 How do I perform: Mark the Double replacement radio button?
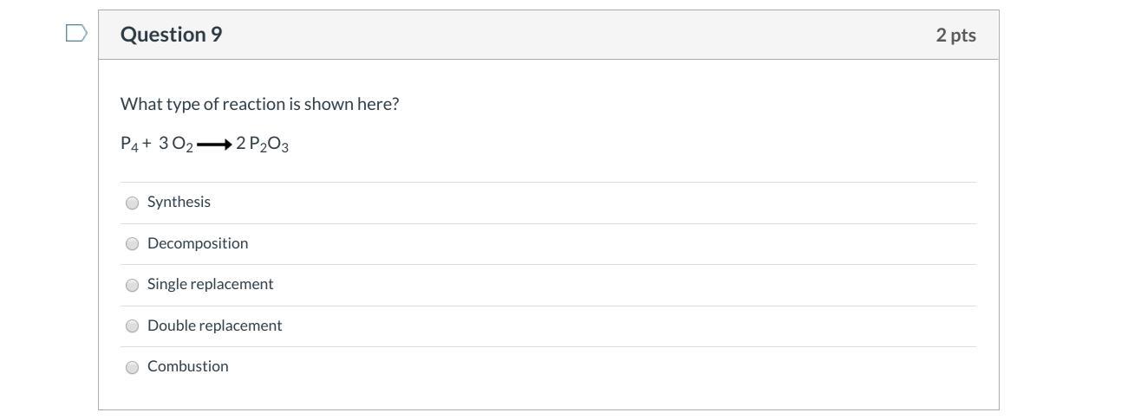point(133,326)
